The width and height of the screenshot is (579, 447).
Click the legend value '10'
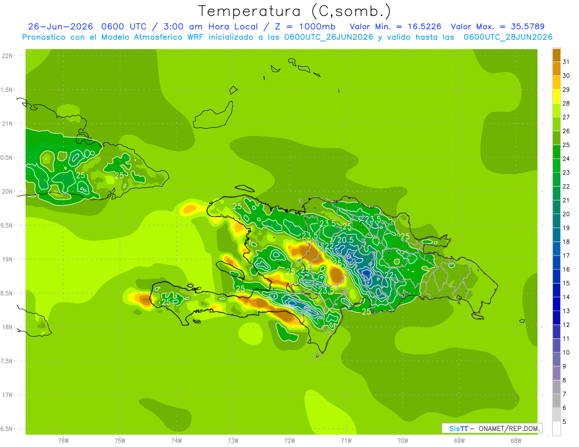click(566, 352)
